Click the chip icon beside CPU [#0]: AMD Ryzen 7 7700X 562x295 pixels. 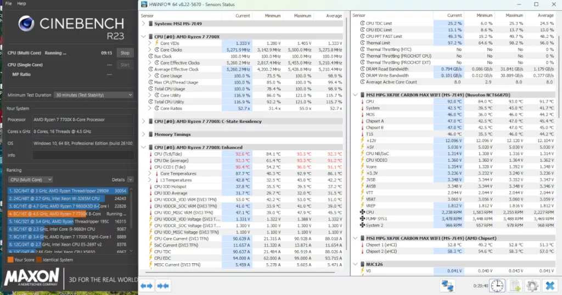coord(150,37)
